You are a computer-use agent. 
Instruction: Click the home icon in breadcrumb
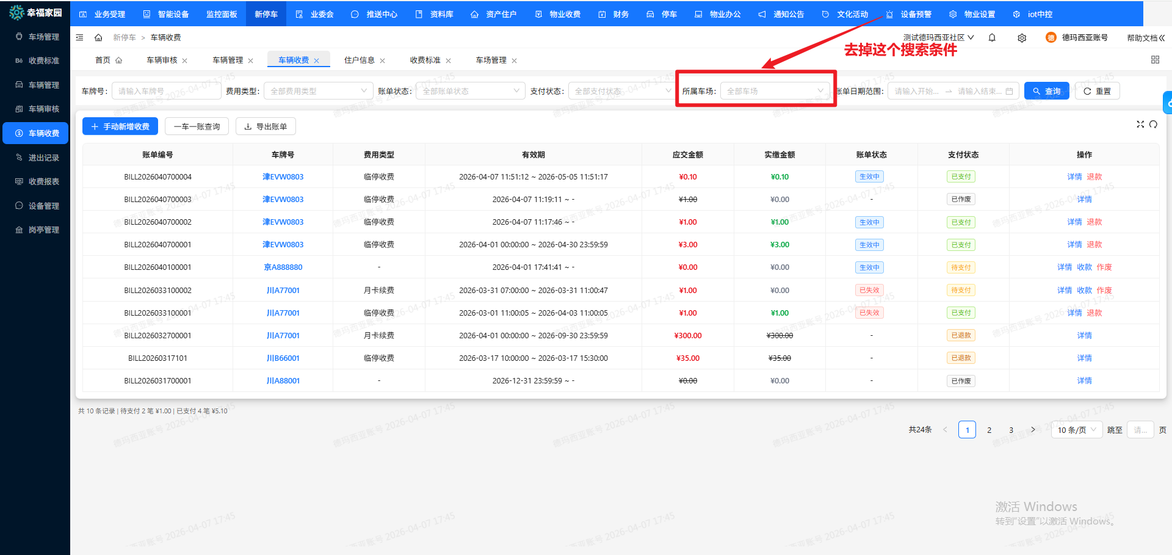point(98,38)
